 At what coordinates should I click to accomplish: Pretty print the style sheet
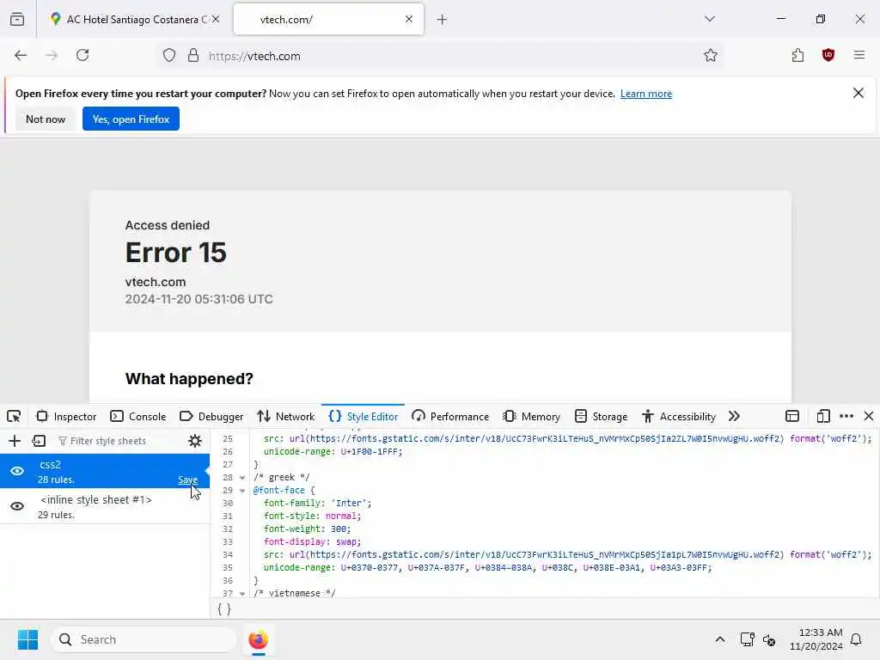click(x=224, y=609)
